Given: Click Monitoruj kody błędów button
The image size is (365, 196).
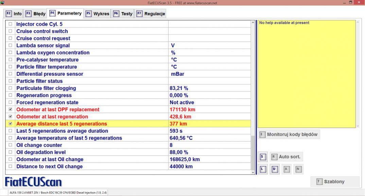Looking at the screenshot, I should (x=289, y=134).
